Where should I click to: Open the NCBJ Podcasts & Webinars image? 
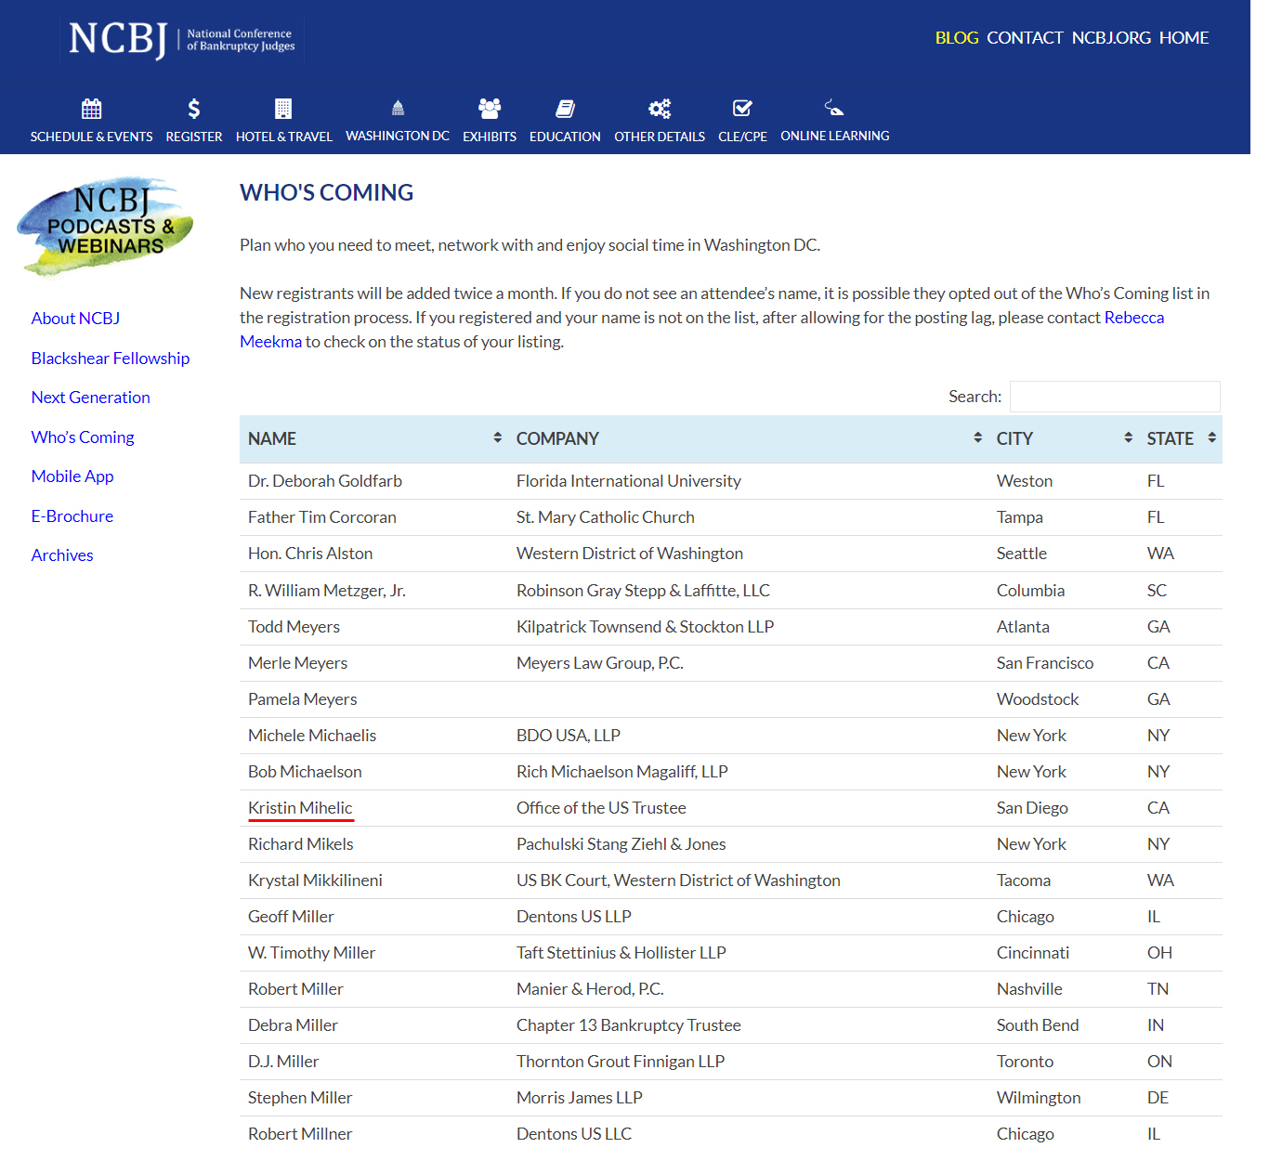click(105, 226)
